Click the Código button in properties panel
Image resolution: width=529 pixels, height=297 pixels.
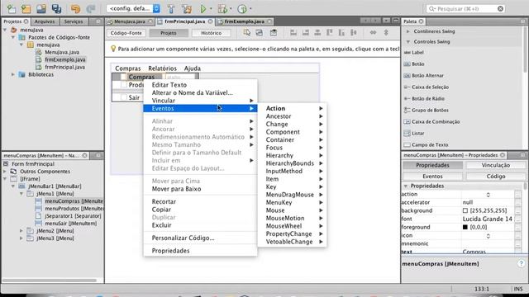pos(496,176)
